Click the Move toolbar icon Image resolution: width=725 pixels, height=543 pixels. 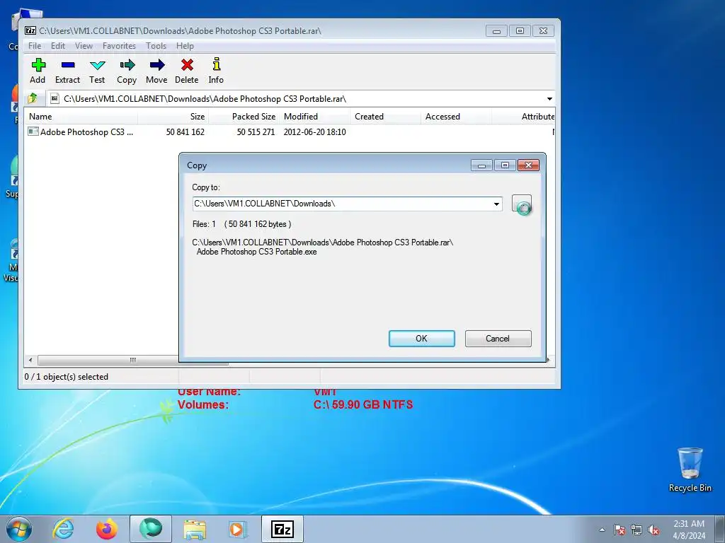tap(156, 71)
